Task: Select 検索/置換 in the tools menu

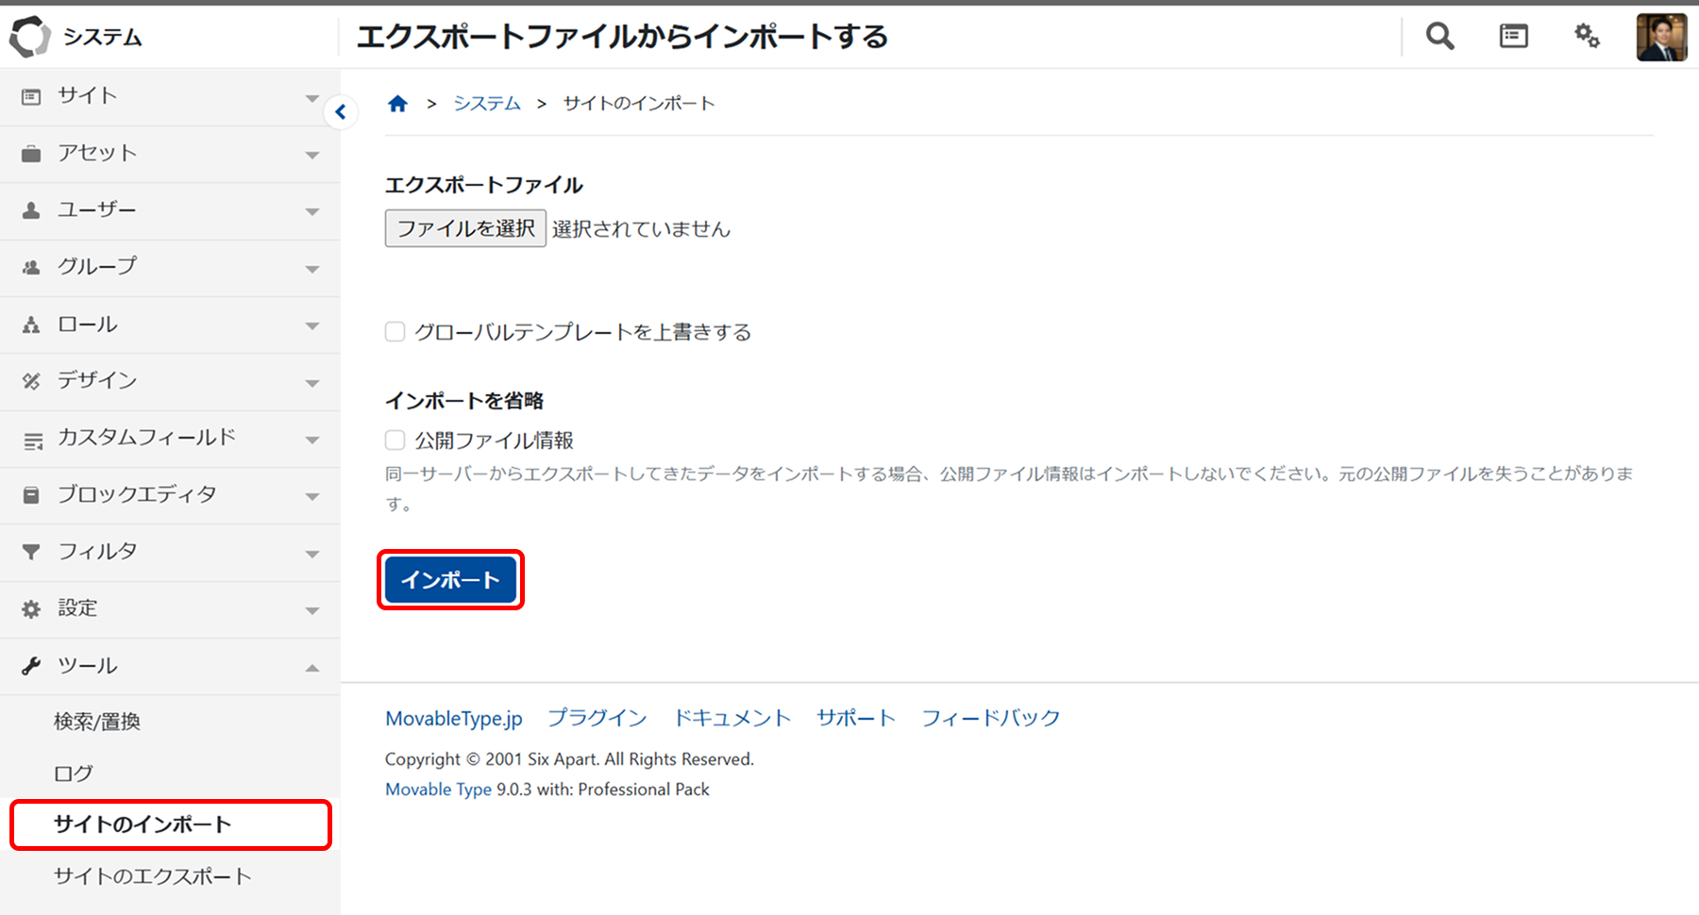Action: click(97, 722)
